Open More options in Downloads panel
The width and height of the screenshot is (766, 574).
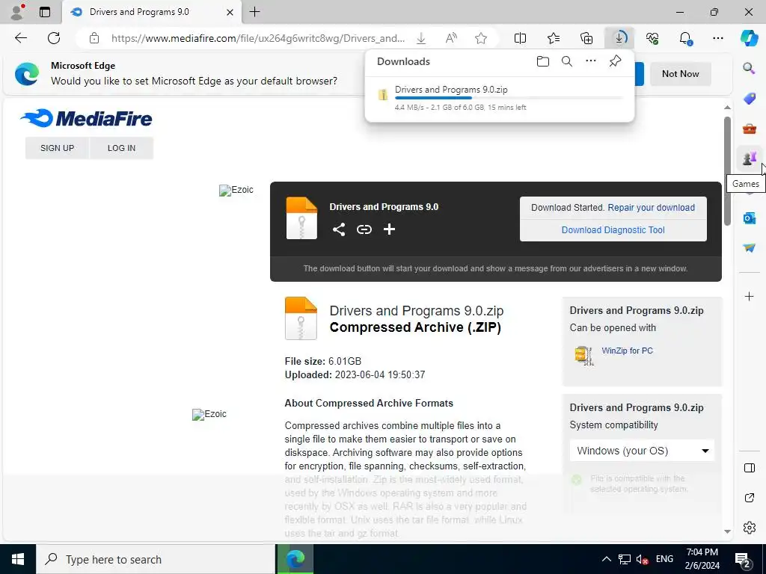[591, 61]
